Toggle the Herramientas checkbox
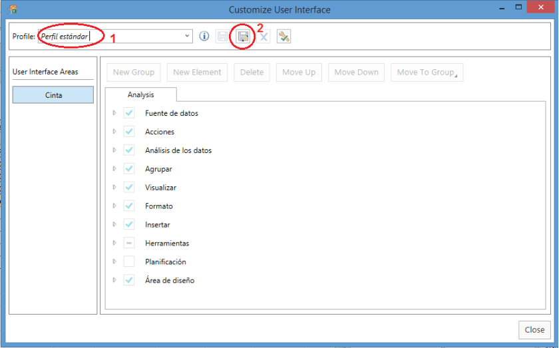 129,244
